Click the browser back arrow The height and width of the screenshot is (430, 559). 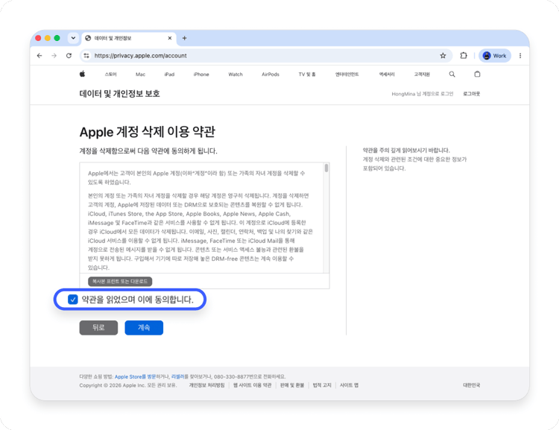tap(40, 56)
